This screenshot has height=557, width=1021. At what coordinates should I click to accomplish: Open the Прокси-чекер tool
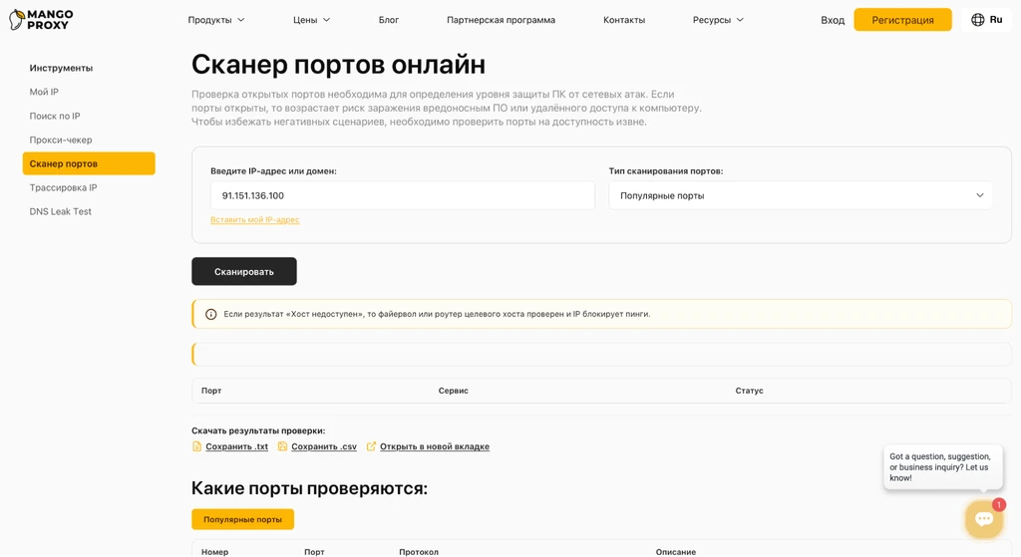61,139
